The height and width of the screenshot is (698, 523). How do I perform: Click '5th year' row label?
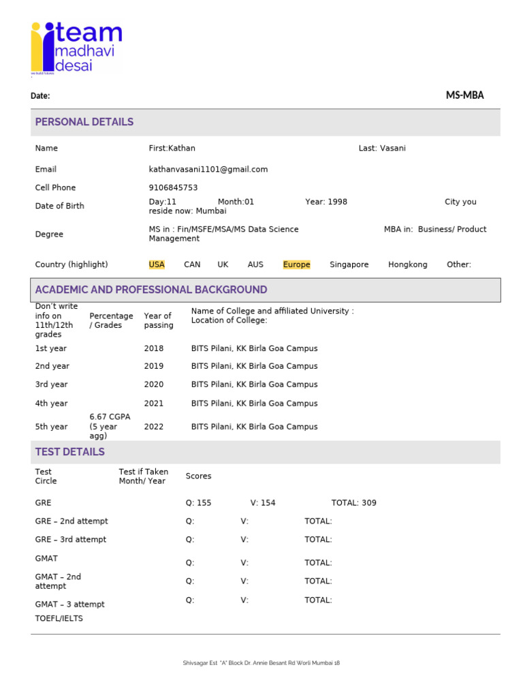pyautogui.click(x=51, y=427)
